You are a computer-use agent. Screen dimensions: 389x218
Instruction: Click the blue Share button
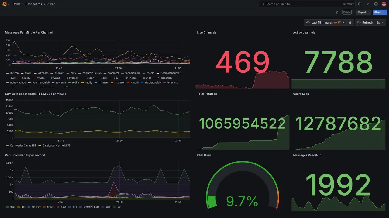point(378,12)
